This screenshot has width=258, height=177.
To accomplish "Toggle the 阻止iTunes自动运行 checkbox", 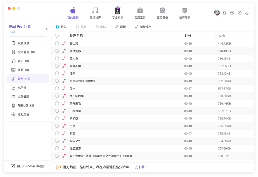I will pyautogui.click(x=13, y=166).
